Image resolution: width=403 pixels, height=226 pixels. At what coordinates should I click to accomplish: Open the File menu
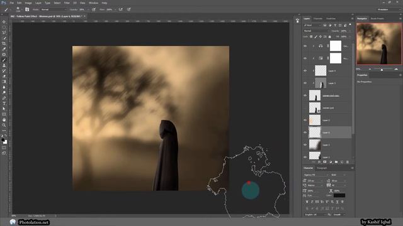point(11,3)
